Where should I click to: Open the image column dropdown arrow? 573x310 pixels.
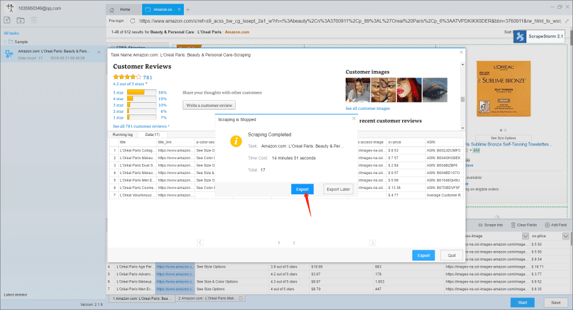tap(524, 236)
